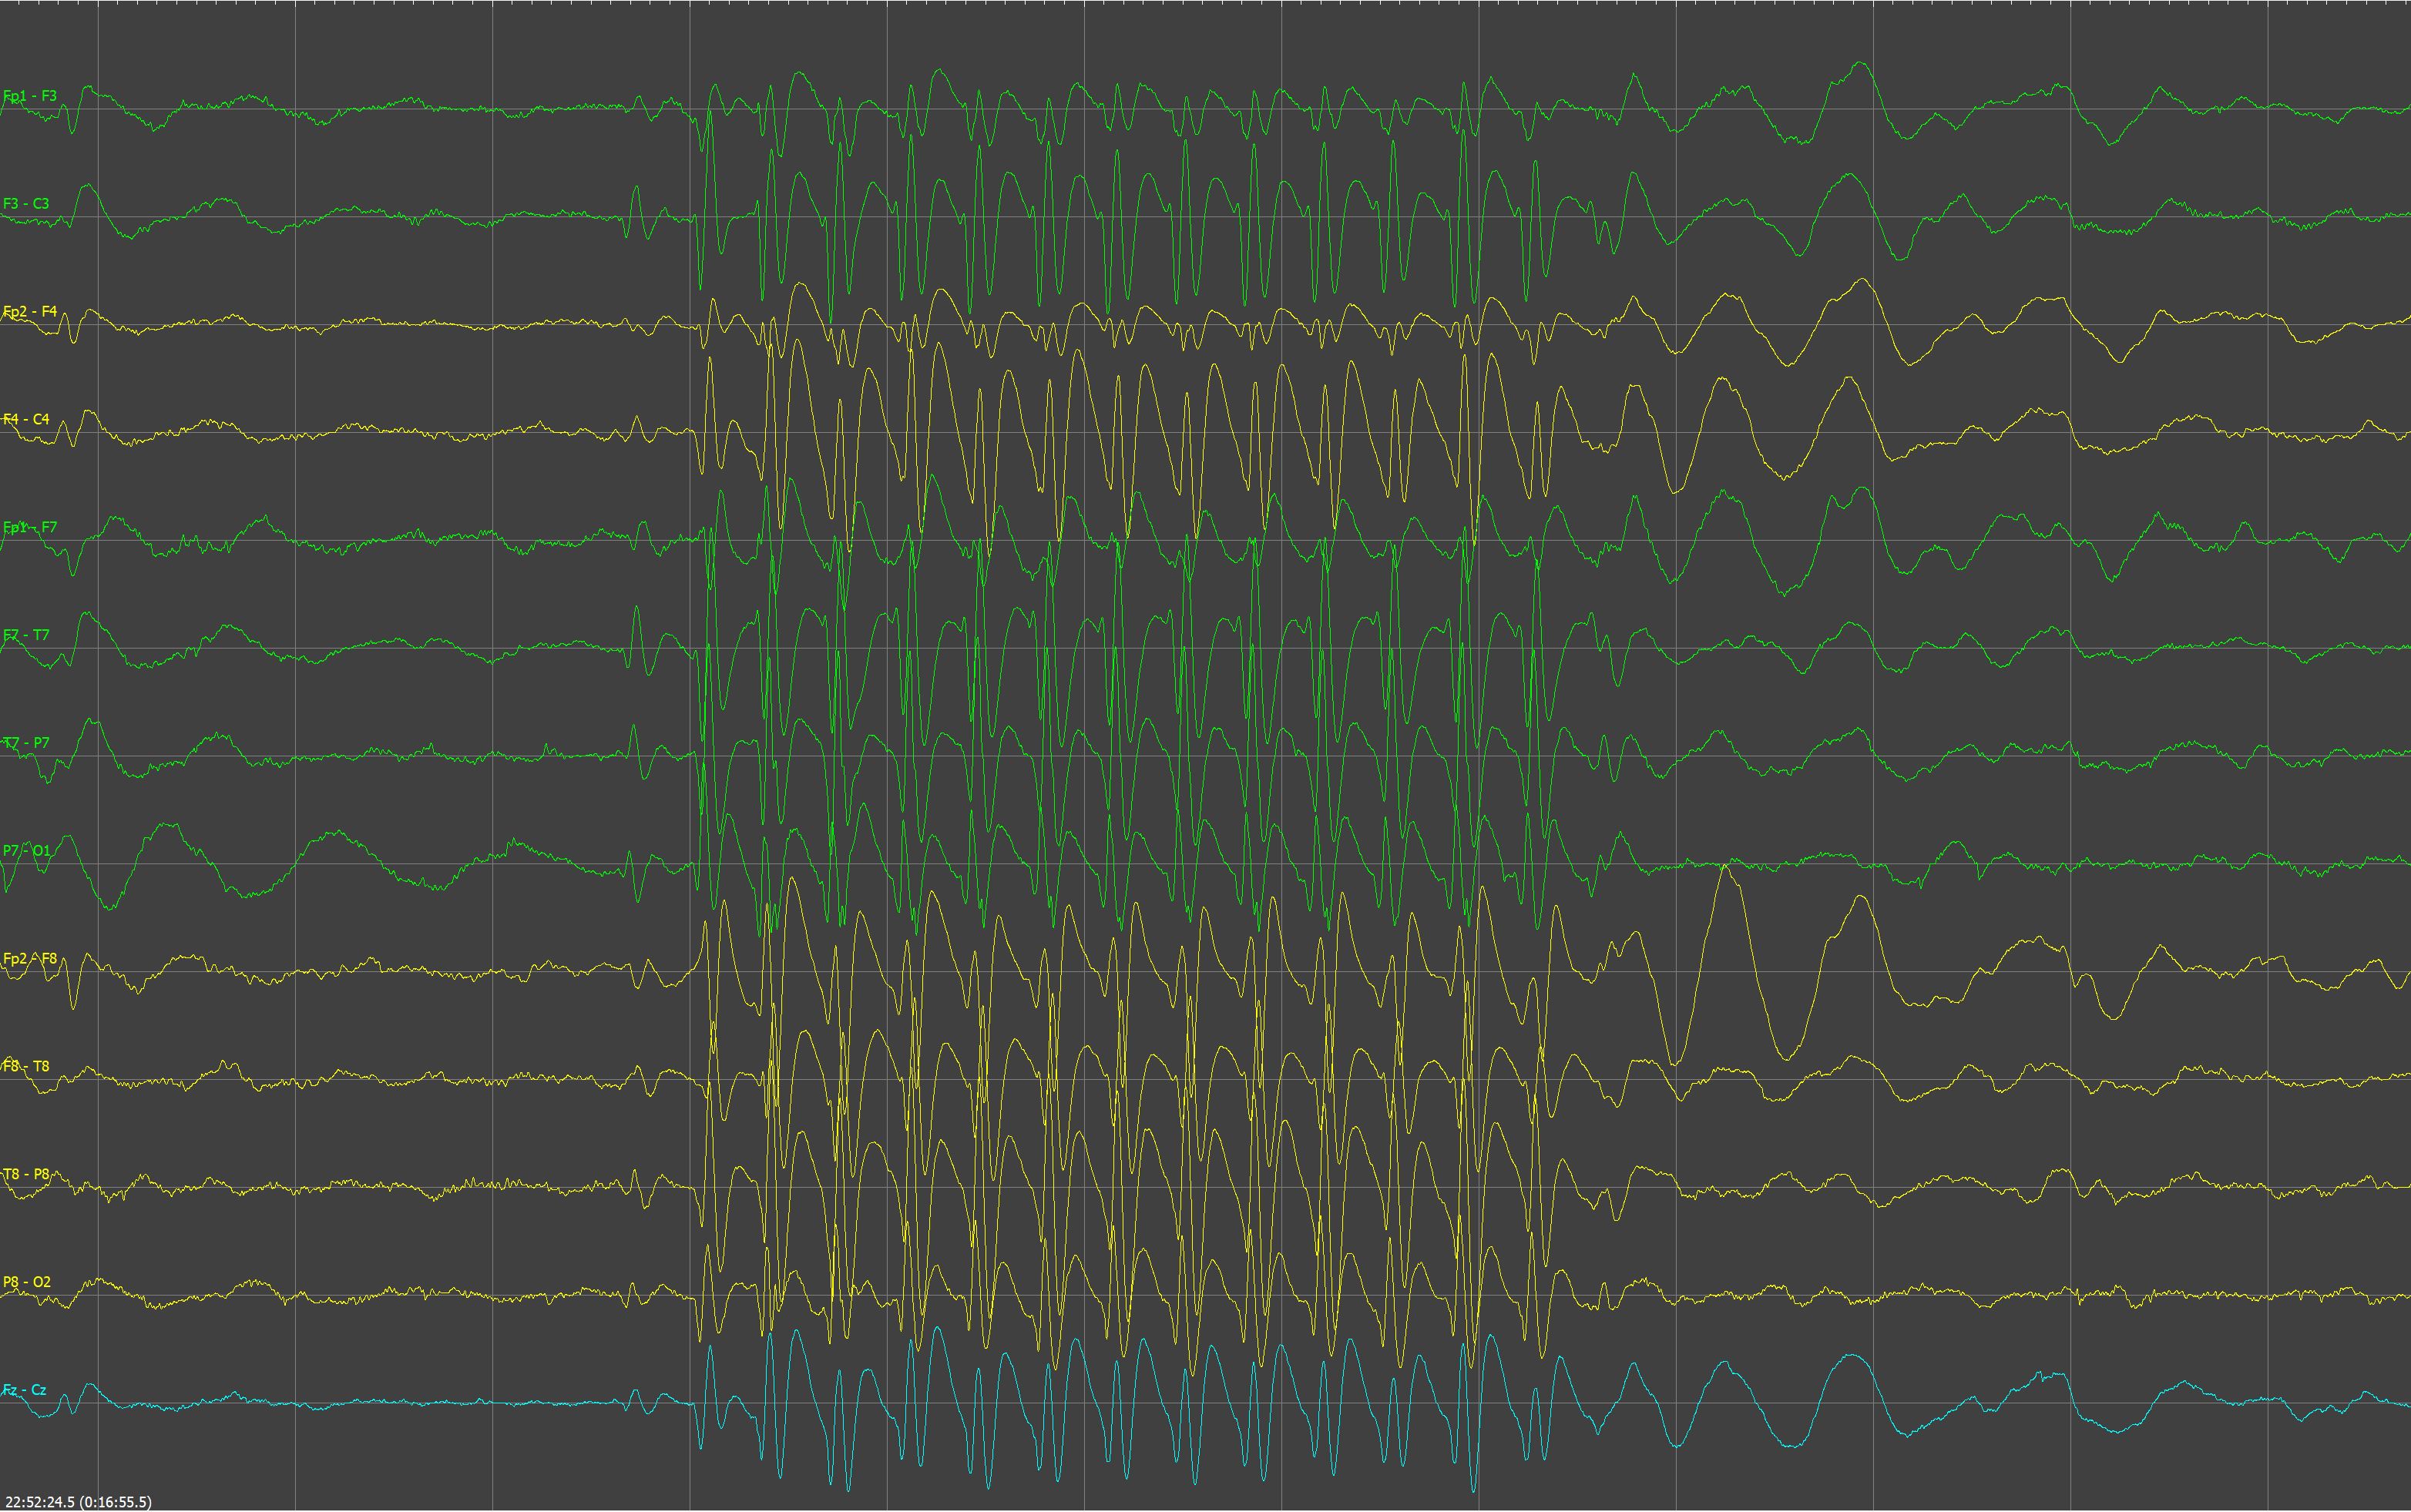Click the final deep cyan trough in Fz-Cz burst
Image resolution: width=2411 pixels, height=1512 pixels.
click(1473, 1488)
